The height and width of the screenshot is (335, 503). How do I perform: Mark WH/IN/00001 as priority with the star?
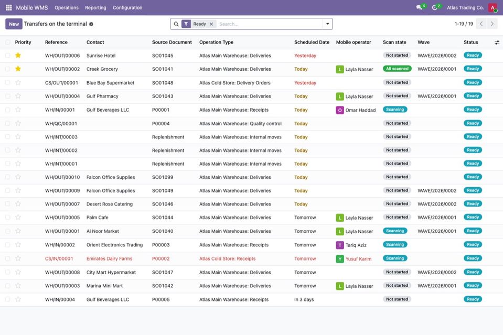click(18, 110)
